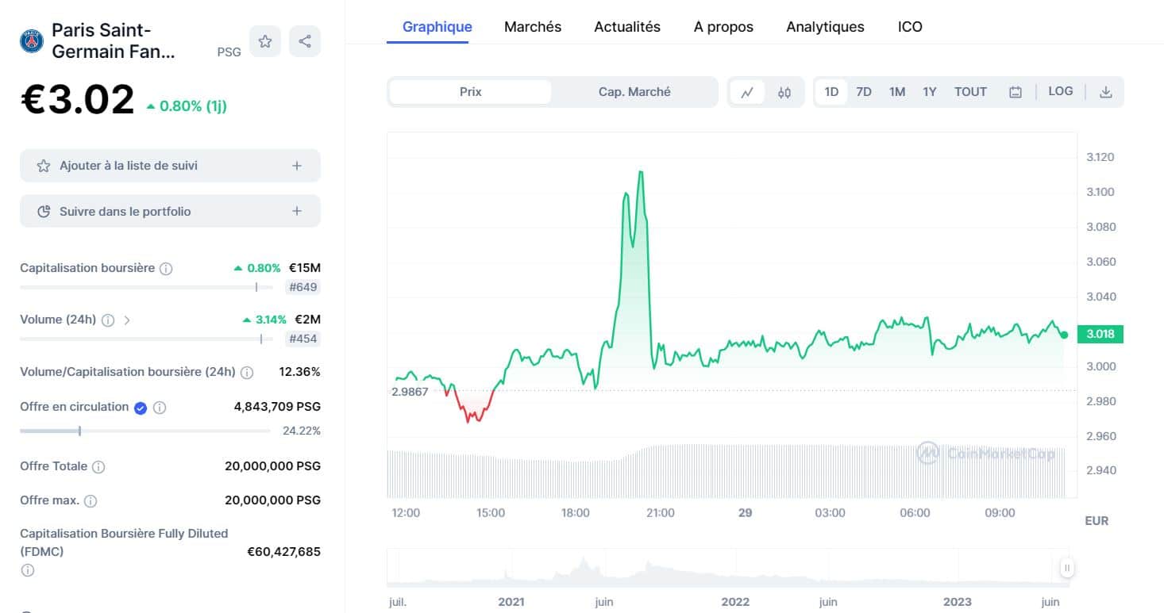Show info for Volume/Capitalisation boursière ratio
The height and width of the screenshot is (613, 1164).
[x=247, y=373]
